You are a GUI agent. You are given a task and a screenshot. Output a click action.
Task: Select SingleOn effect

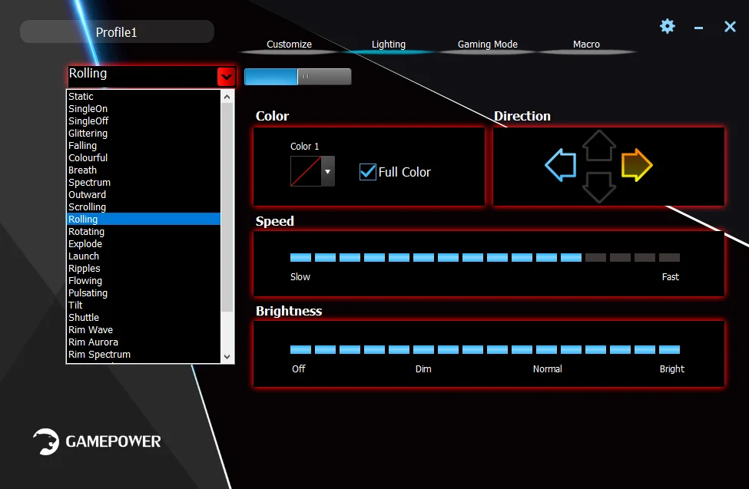point(144,109)
